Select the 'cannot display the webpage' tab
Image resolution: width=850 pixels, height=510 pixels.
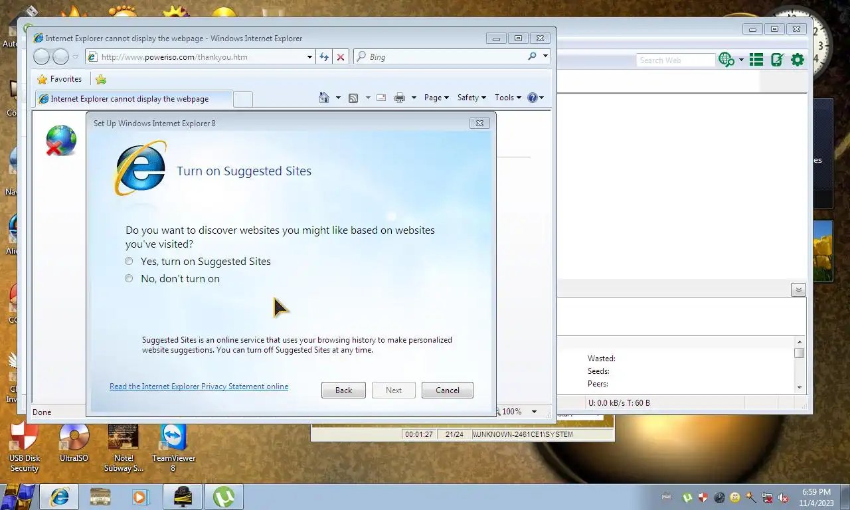pyautogui.click(x=133, y=99)
